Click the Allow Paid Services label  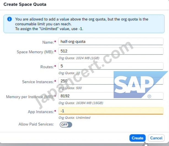pyautogui.click(x=36, y=124)
